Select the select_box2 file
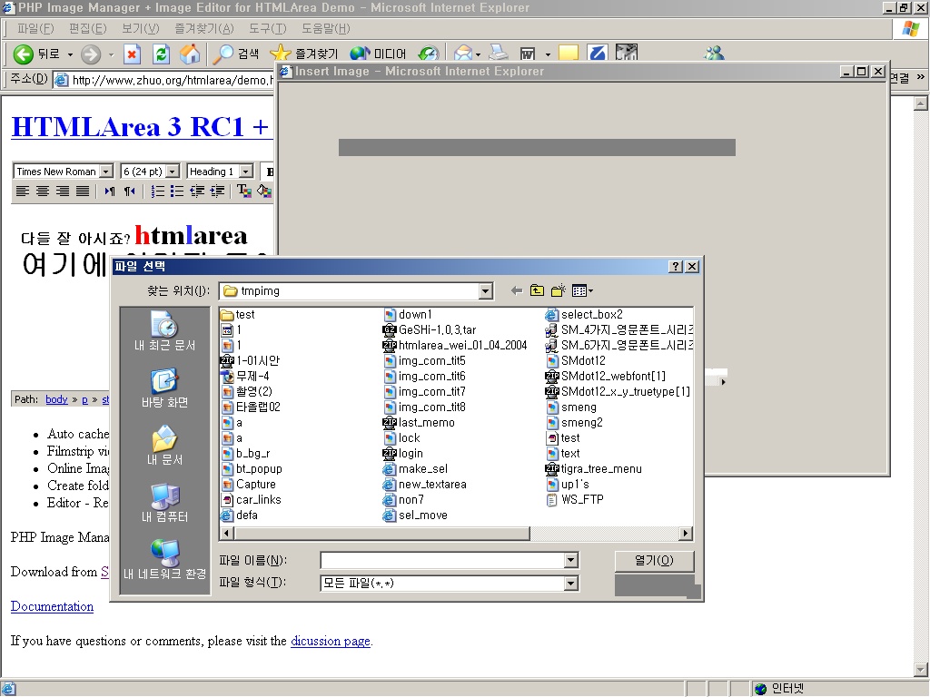The width and height of the screenshot is (930, 697). pos(584,314)
